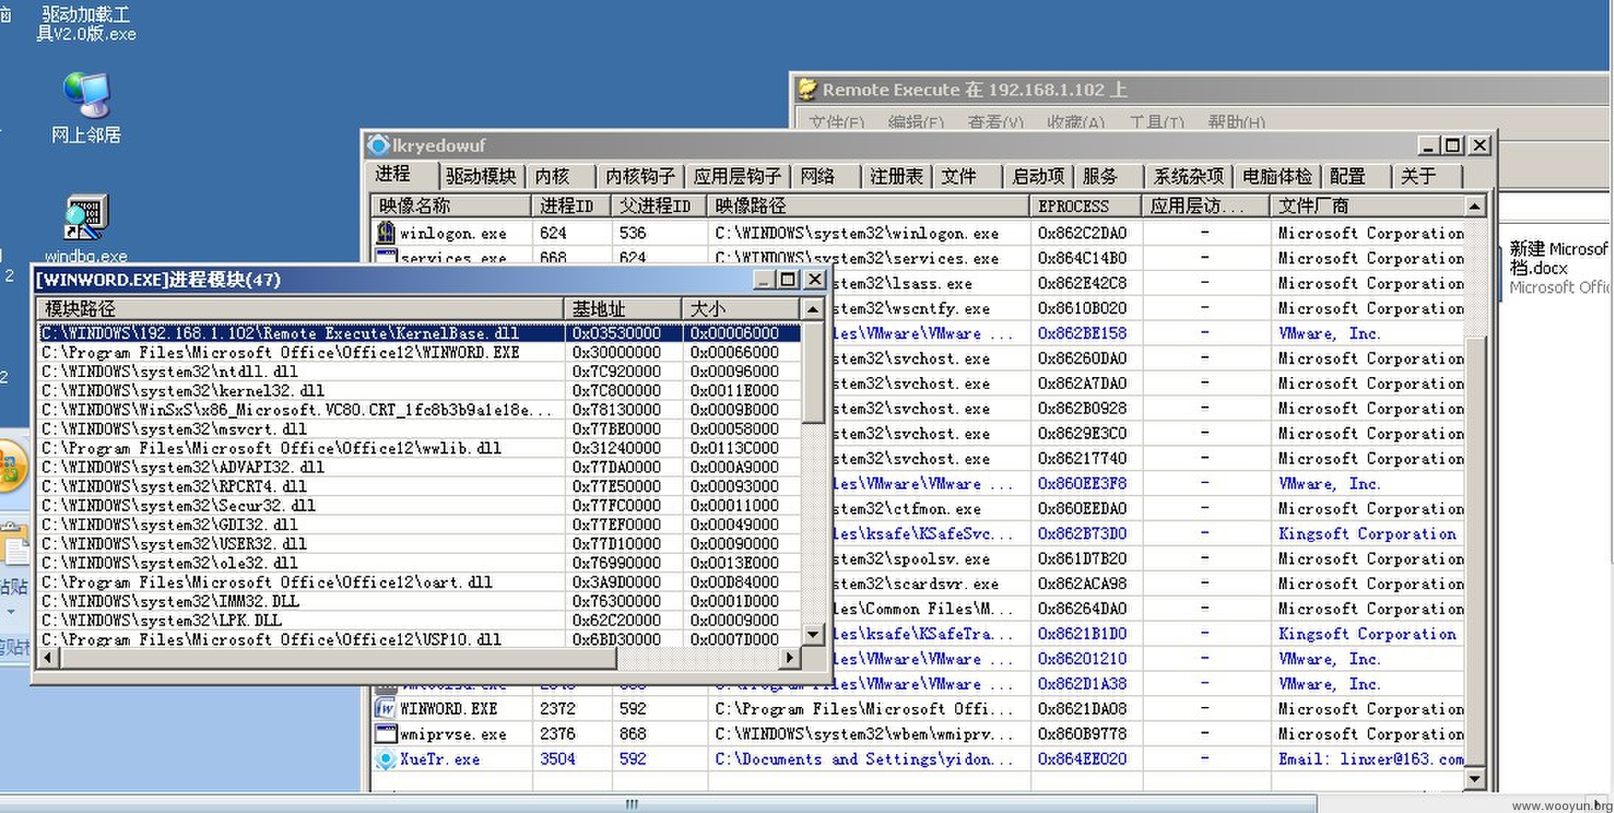Open the 网上邻居 desktop icon

click(x=86, y=108)
